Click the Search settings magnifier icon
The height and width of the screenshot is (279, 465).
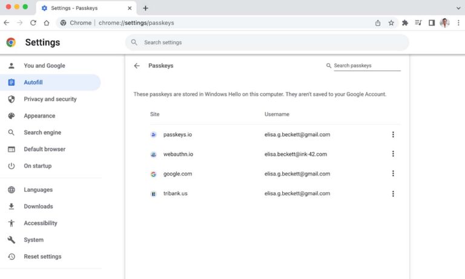134,42
